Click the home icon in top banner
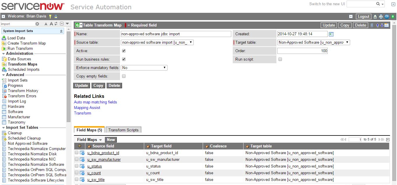This screenshot has height=185, width=397. [375, 17]
